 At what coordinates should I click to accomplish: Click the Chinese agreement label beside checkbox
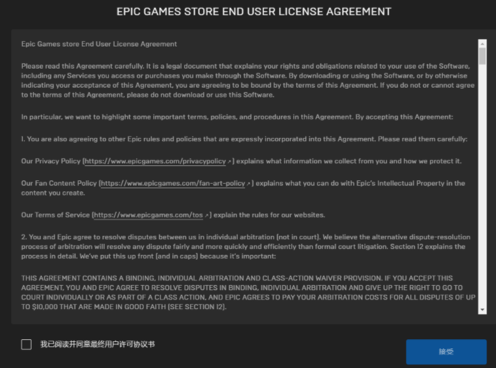[98, 344]
